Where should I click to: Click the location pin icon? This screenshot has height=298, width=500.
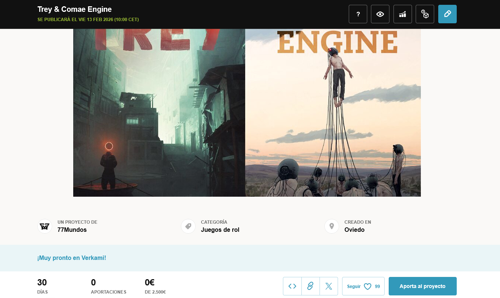[x=332, y=226]
